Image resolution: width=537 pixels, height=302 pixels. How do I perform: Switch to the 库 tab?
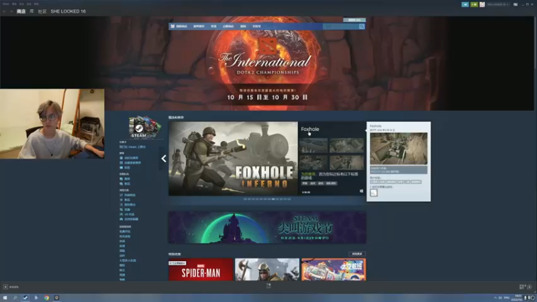[x=32, y=11]
